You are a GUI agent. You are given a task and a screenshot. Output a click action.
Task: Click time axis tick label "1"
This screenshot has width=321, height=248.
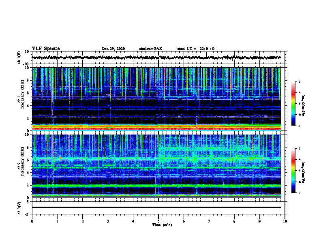point(57,221)
